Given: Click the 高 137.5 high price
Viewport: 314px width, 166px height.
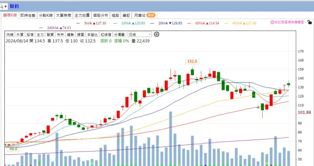Looking at the screenshot, I should tap(55, 41).
